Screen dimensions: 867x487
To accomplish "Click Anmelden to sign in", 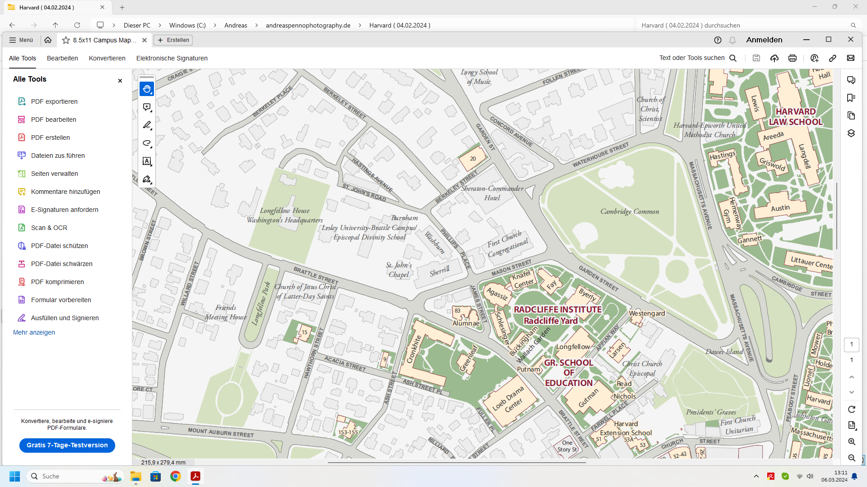I will click(x=764, y=40).
